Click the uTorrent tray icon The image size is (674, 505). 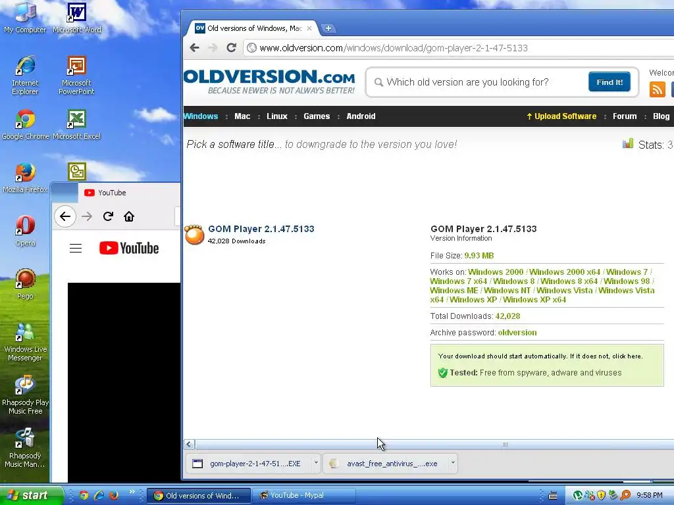(578, 496)
